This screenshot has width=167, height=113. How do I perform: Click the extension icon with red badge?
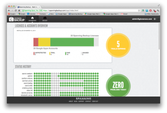coord(155,11)
